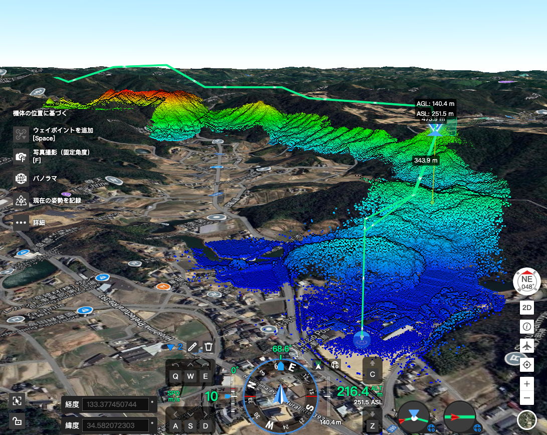Viewport: 547px width, 435px height.
Task: Click the D move-right key button
Action: (x=206, y=426)
